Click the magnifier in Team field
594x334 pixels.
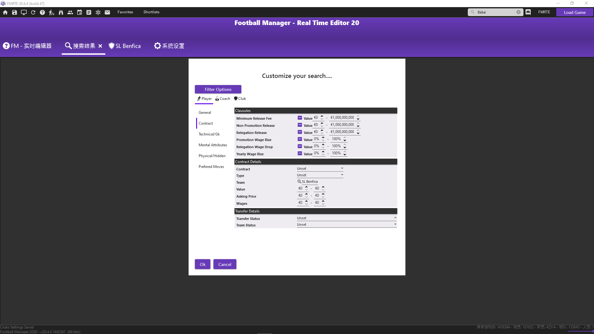[x=299, y=182]
